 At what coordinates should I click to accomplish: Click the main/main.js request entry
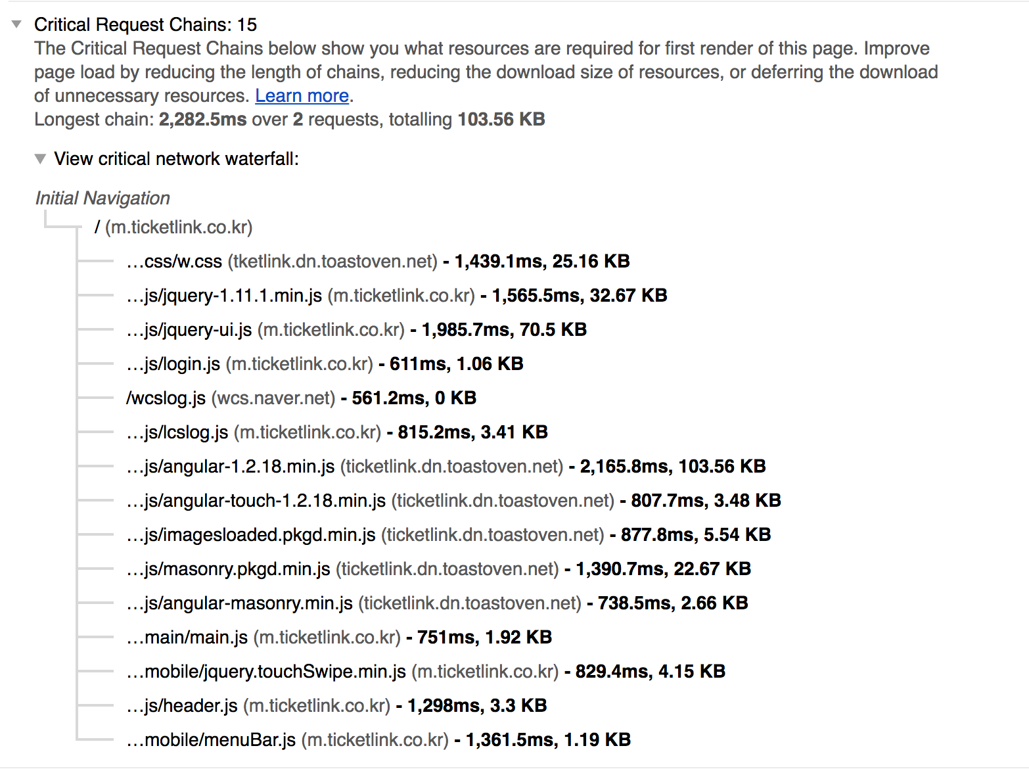point(187,638)
